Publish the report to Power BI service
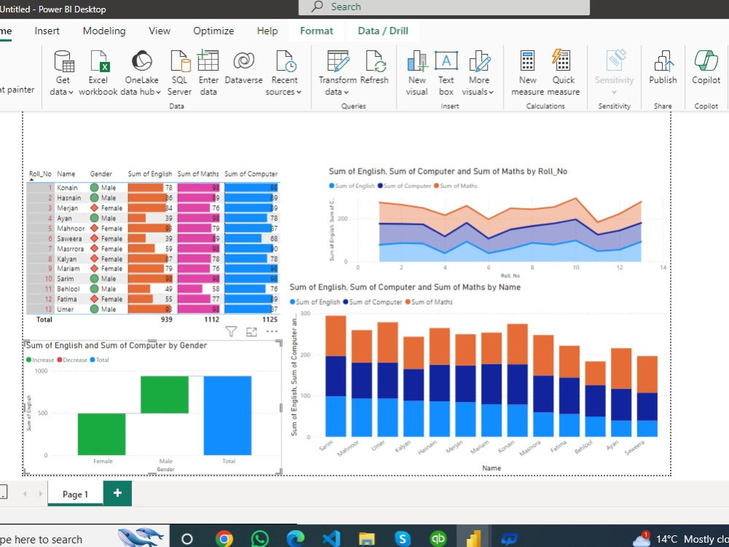Image resolution: width=729 pixels, height=547 pixels. [663, 71]
